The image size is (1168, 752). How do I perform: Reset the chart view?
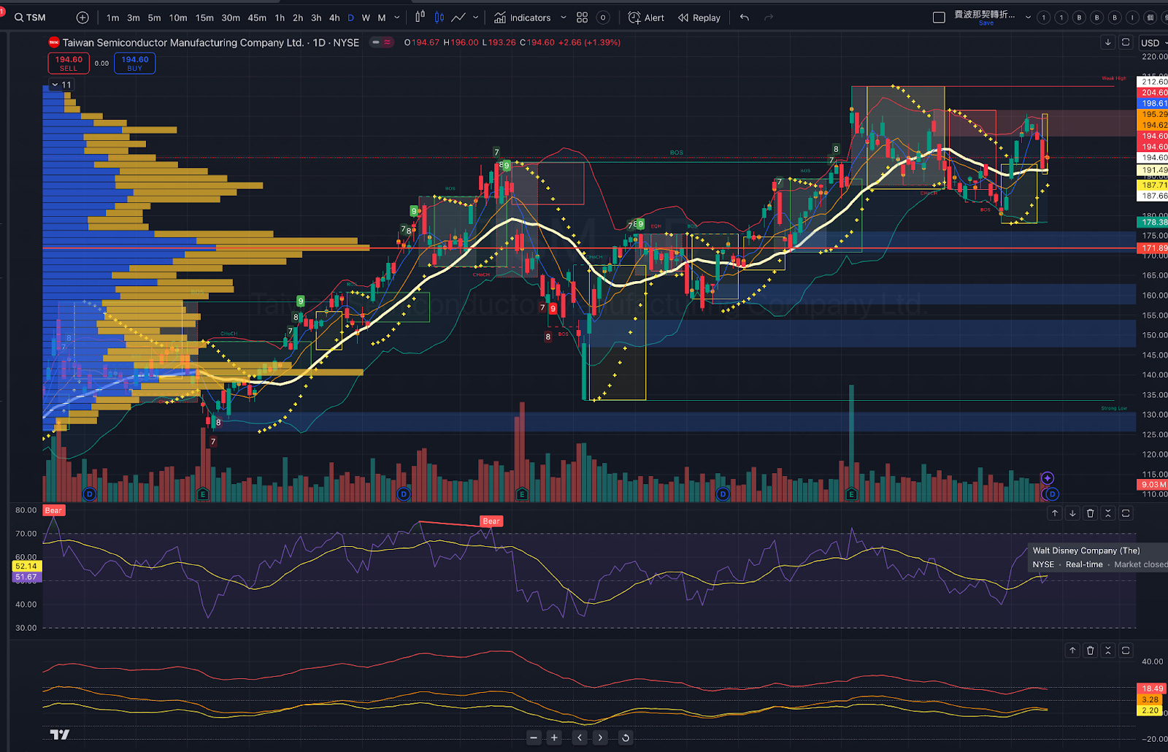click(626, 737)
